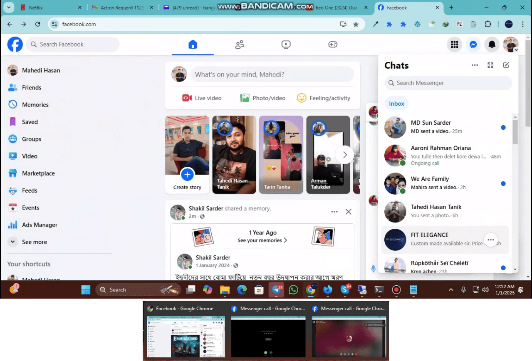Open the Friends icon in top navigation

coord(240,45)
